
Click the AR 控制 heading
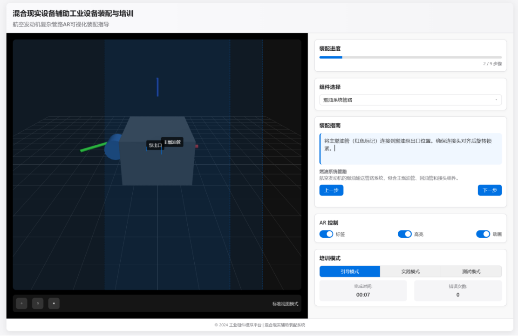coord(329,223)
